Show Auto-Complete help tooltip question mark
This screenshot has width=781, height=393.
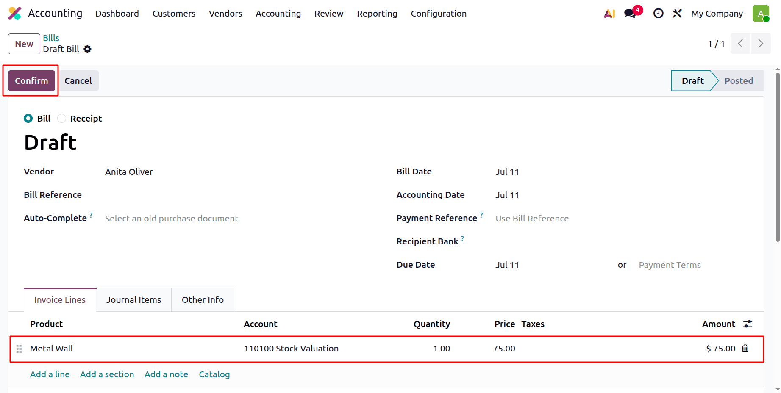pyautogui.click(x=91, y=215)
